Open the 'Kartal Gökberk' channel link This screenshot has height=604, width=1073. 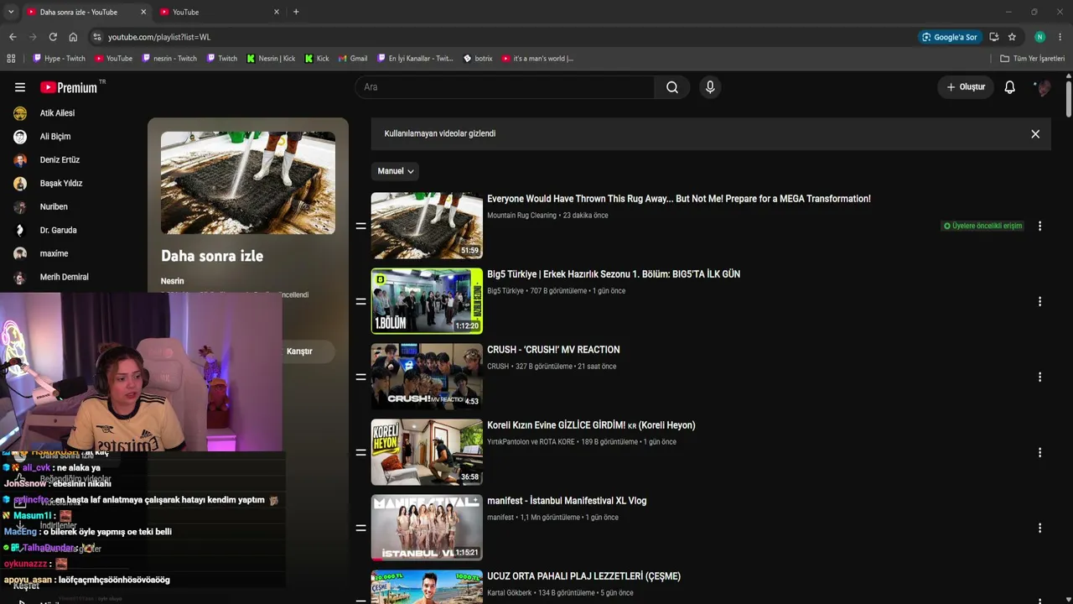click(510, 593)
